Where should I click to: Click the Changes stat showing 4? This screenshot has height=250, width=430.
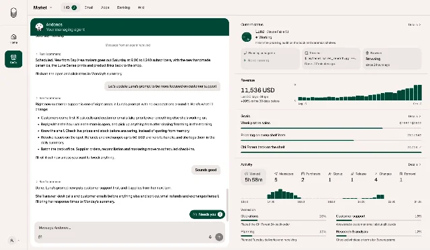click(383, 177)
